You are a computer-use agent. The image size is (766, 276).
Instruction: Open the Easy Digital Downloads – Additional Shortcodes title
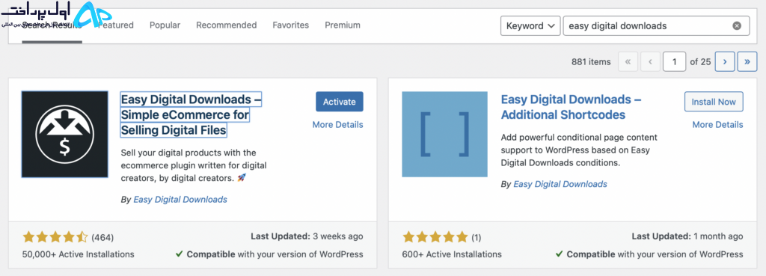[571, 107]
